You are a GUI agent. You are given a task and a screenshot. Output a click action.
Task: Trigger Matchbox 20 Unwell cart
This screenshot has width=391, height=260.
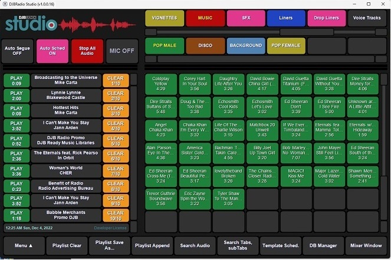pos(262,130)
